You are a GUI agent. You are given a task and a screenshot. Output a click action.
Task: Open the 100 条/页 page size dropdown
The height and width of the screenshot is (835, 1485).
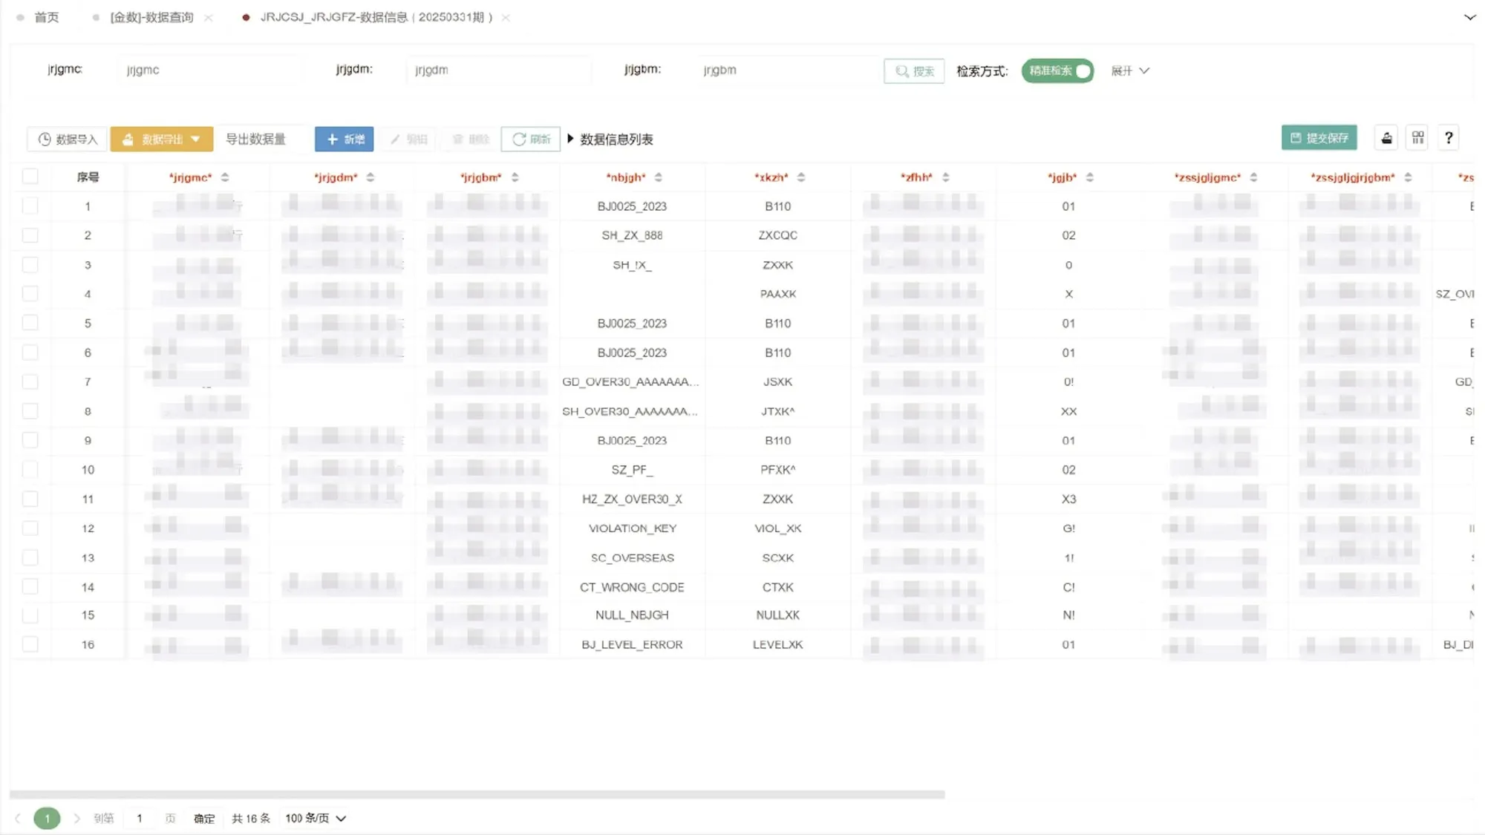316,818
